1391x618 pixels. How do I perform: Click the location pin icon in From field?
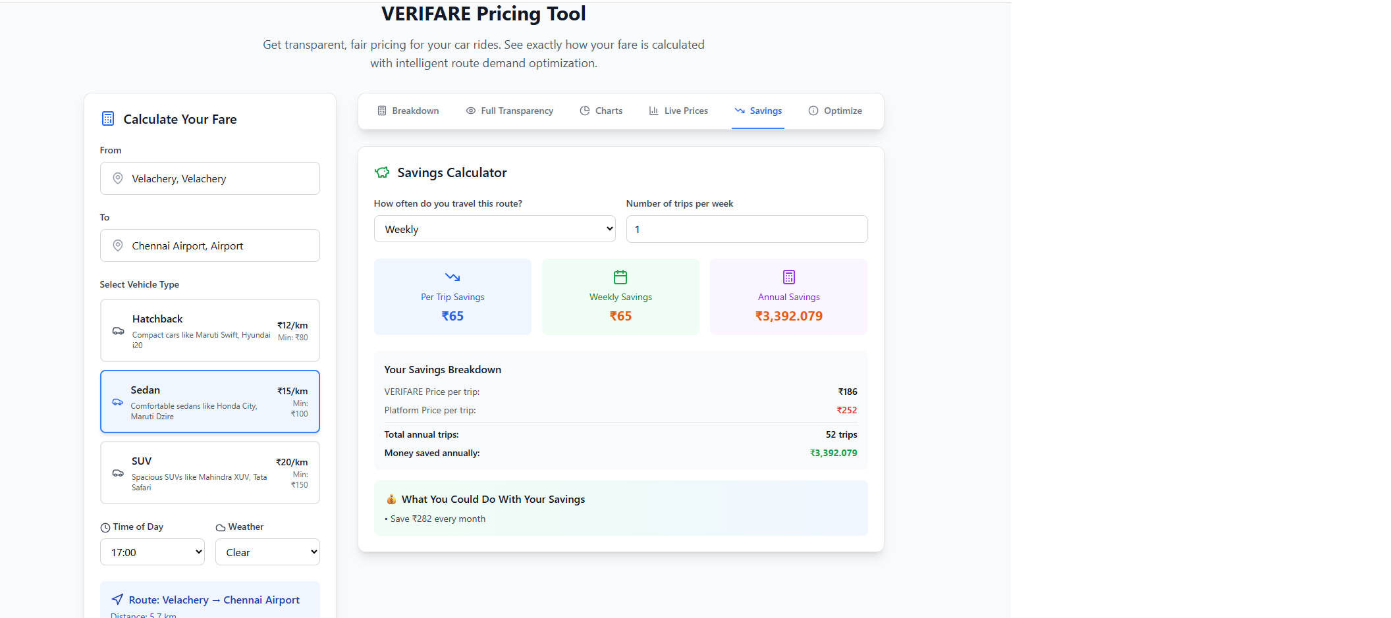(118, 178)
